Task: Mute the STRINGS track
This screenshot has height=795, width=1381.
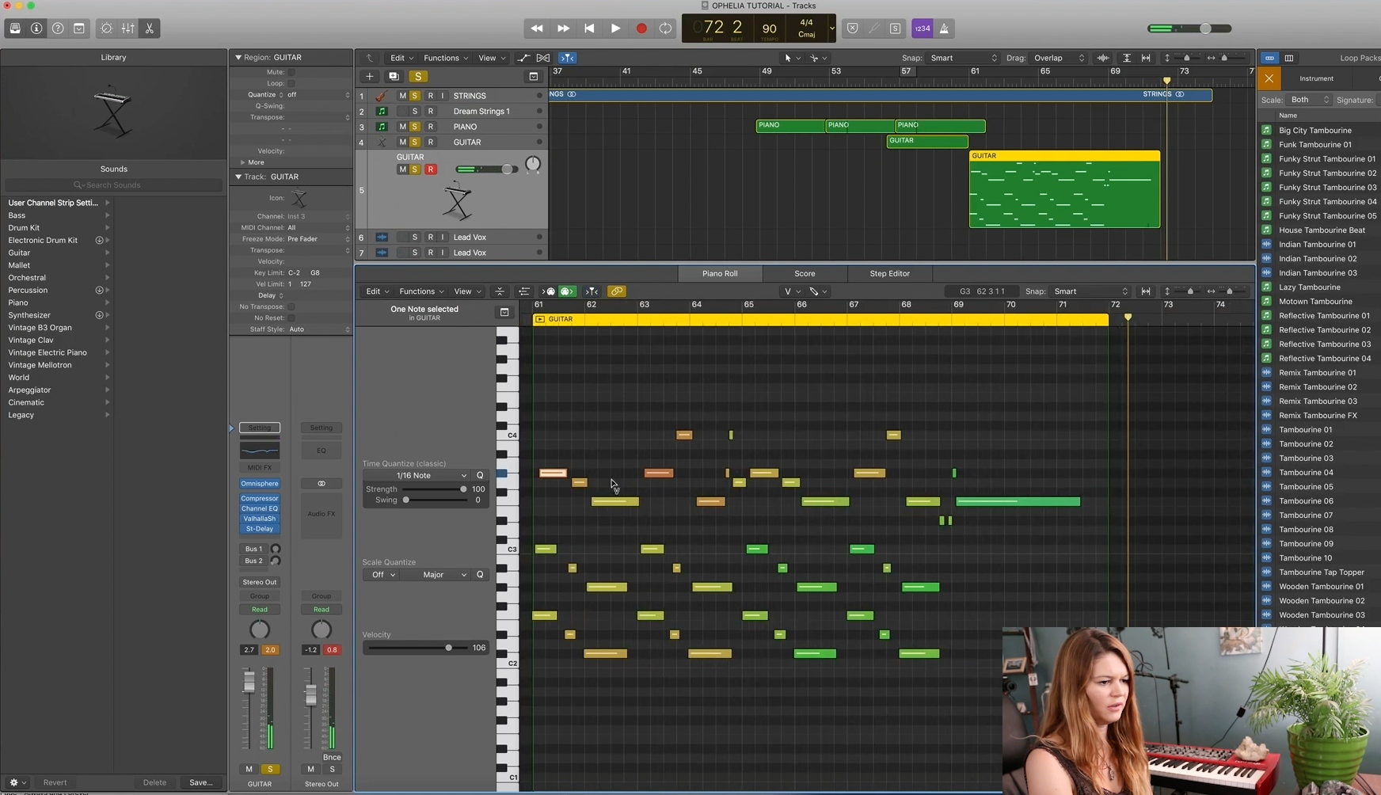Action: 402,96
